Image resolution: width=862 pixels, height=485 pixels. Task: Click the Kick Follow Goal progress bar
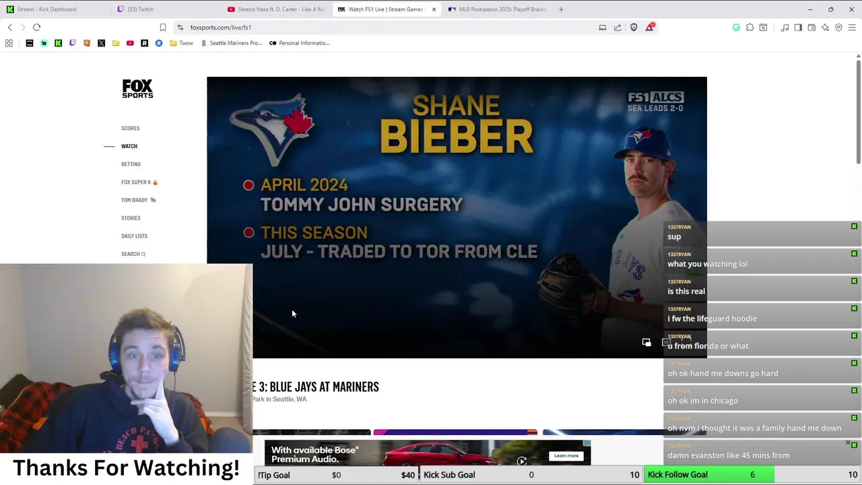(752, 475)
